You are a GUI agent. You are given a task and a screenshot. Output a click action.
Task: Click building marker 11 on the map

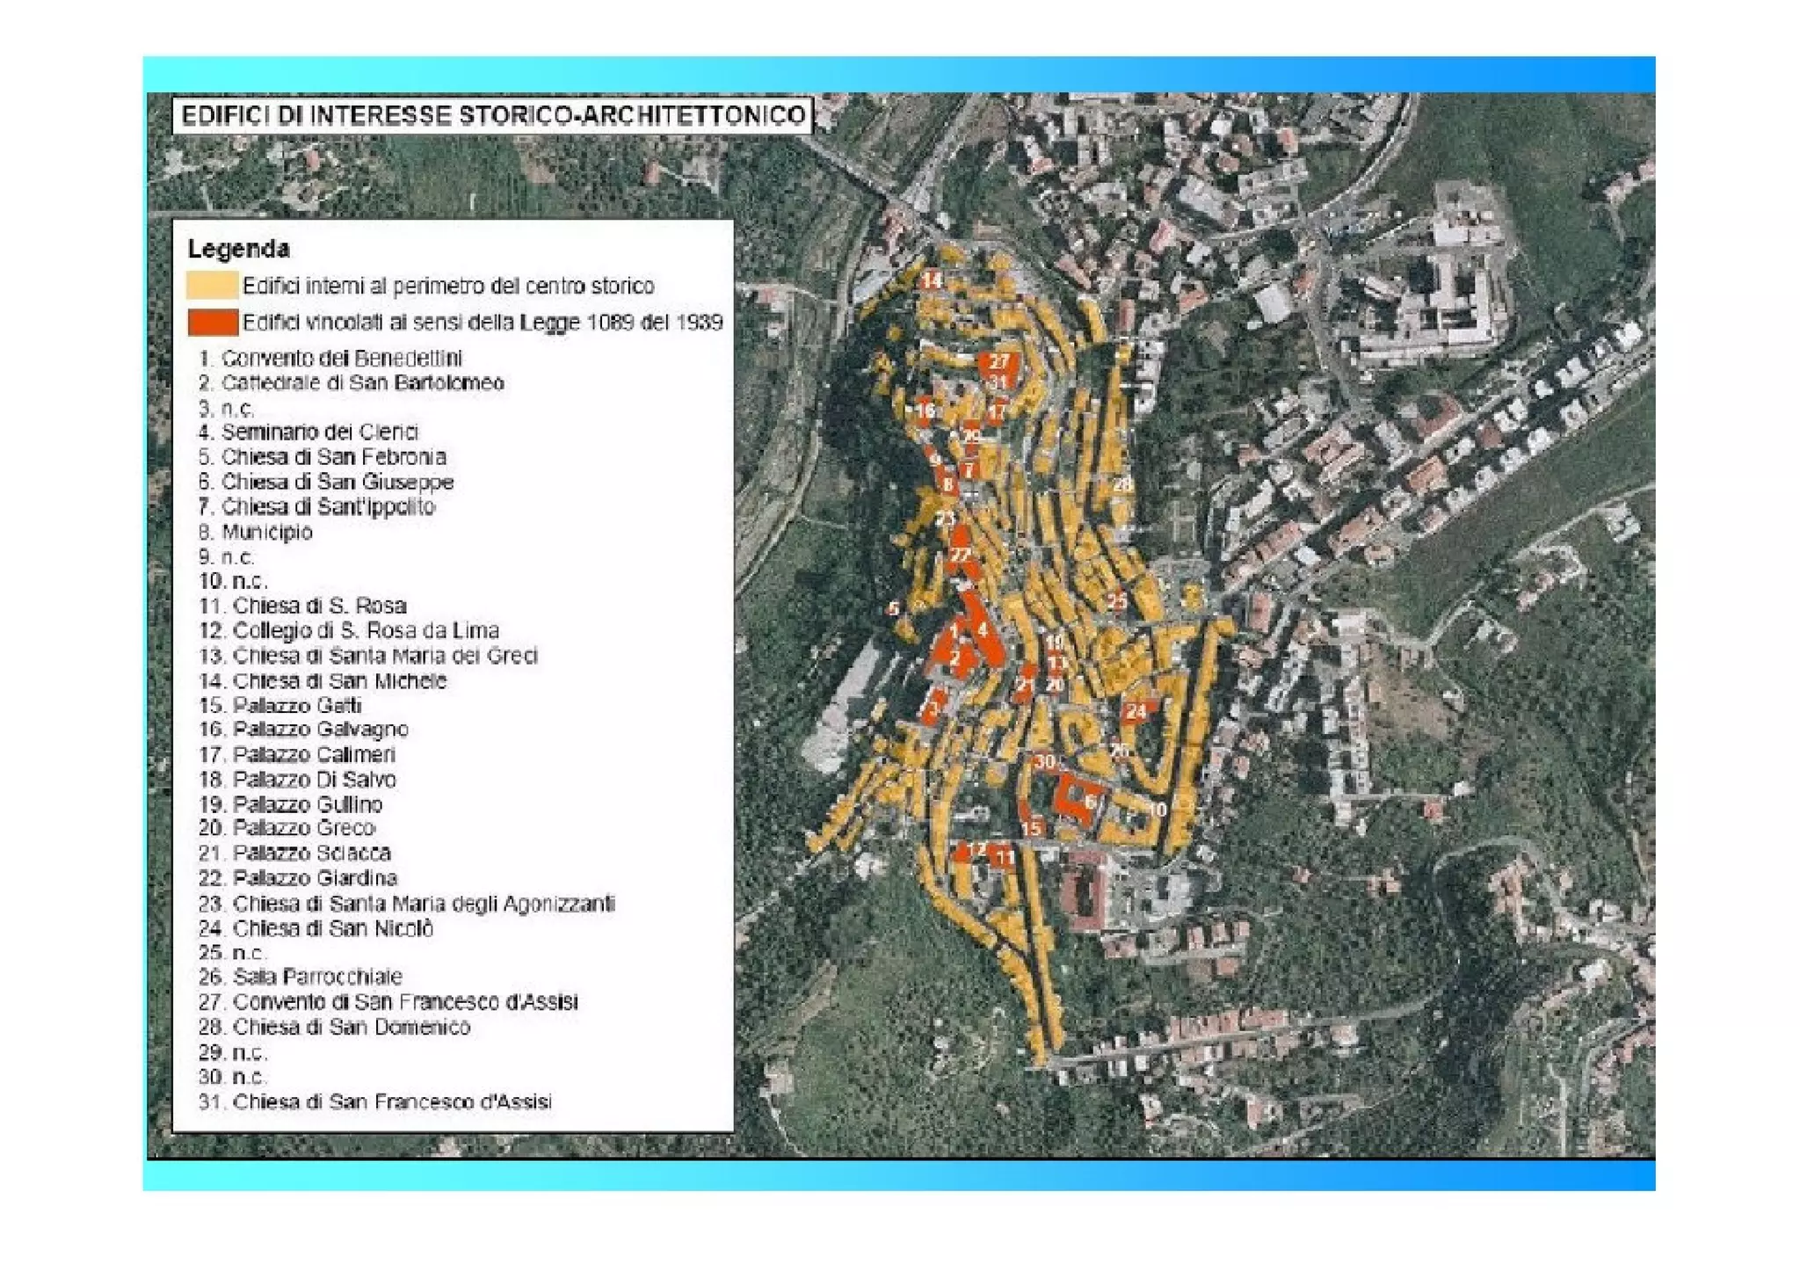click(x=1004, y=856)
